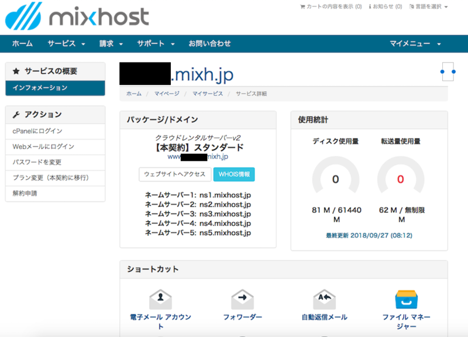Open the www mixh.jp domain link

(198, 156)
